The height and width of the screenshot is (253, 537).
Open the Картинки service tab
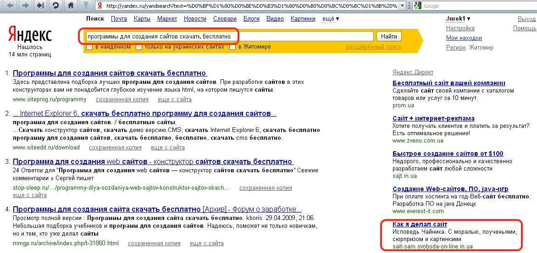click(x=303, y=19)
